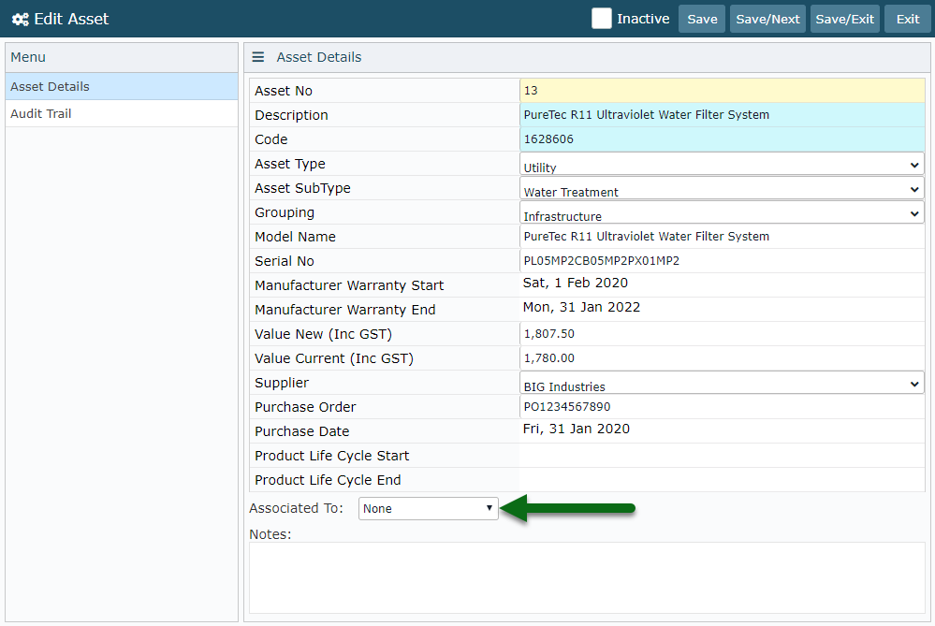The height and width of the screenshot is (626, 935).
Task: Click the Asset No field
Action: [x=723, y=91]
